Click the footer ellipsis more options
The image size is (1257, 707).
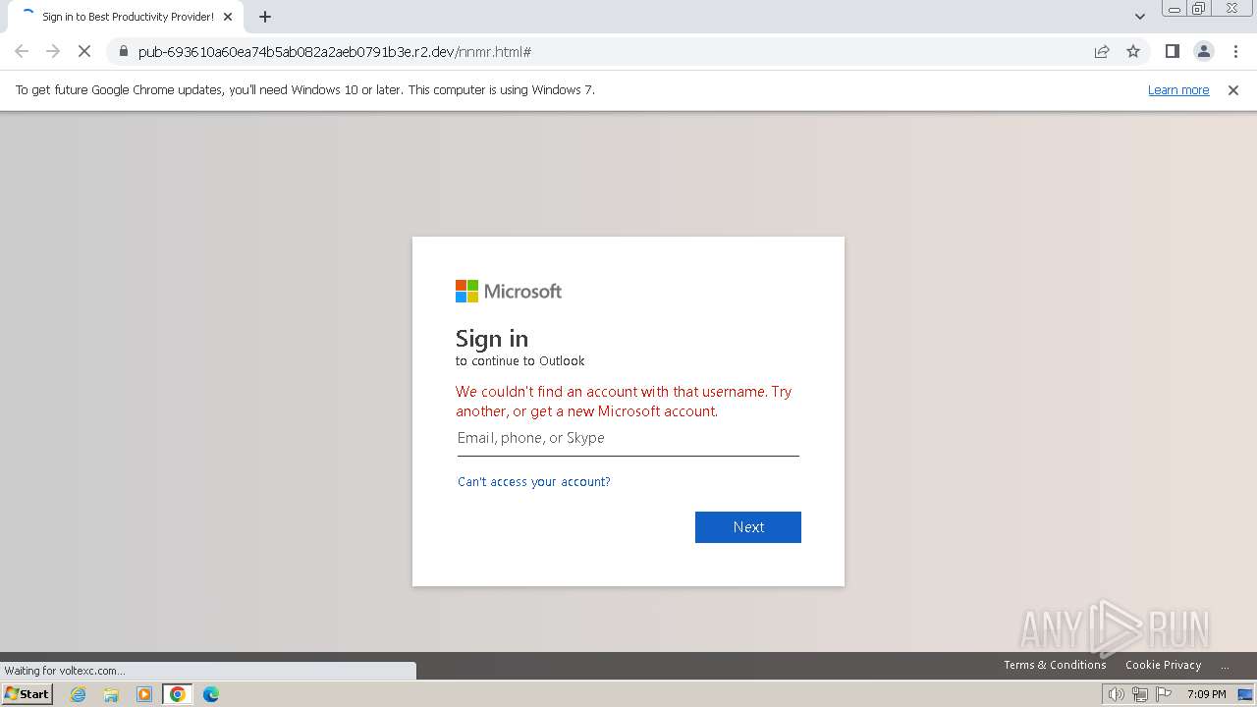tap(1225, 666)
